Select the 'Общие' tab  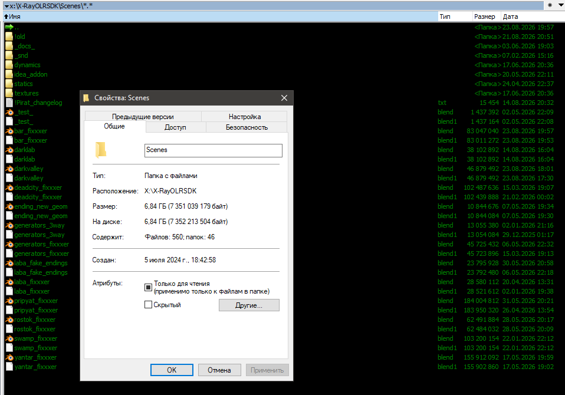pos(114,126)
